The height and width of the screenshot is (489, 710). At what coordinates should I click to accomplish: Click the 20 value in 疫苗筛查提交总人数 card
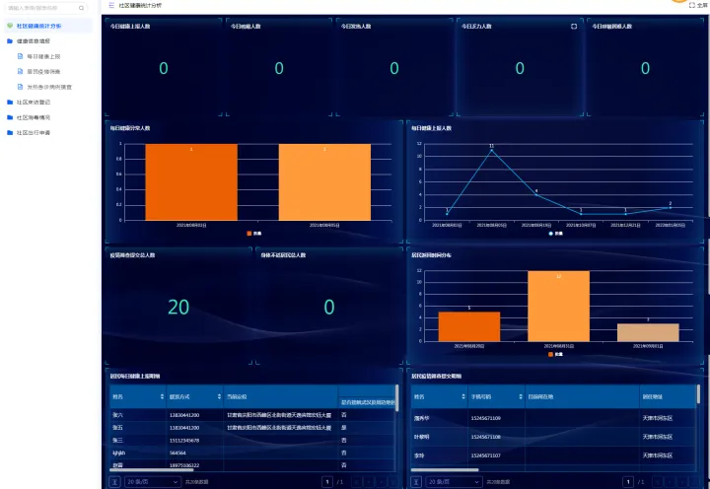click(178, 307)
